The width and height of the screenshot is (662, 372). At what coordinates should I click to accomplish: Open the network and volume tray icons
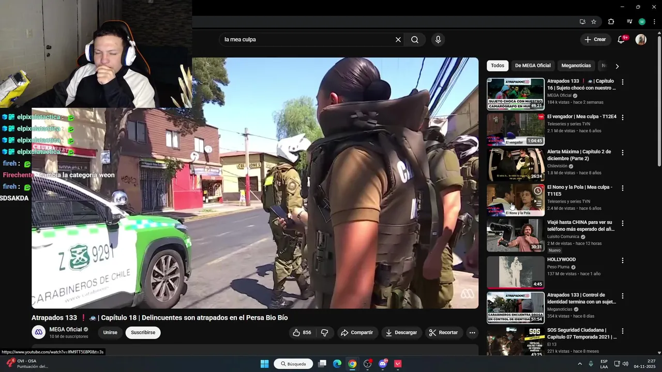[621, 364]
